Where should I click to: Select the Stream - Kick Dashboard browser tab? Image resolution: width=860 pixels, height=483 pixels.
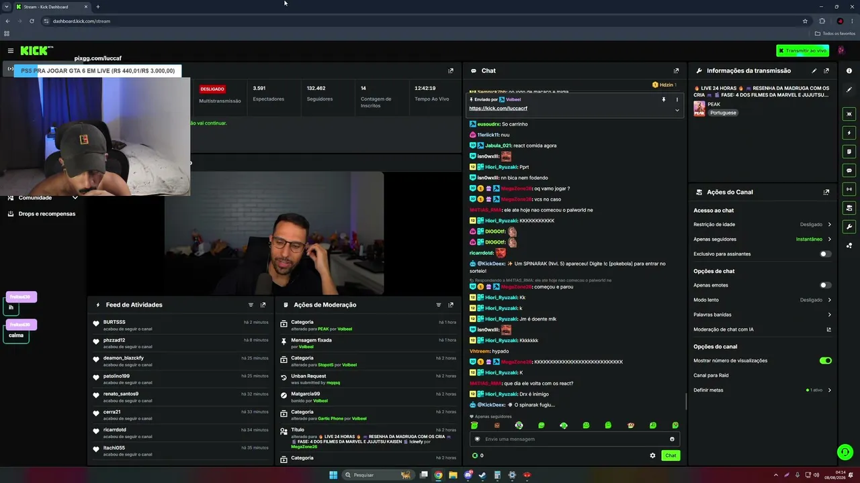[52, 7]
